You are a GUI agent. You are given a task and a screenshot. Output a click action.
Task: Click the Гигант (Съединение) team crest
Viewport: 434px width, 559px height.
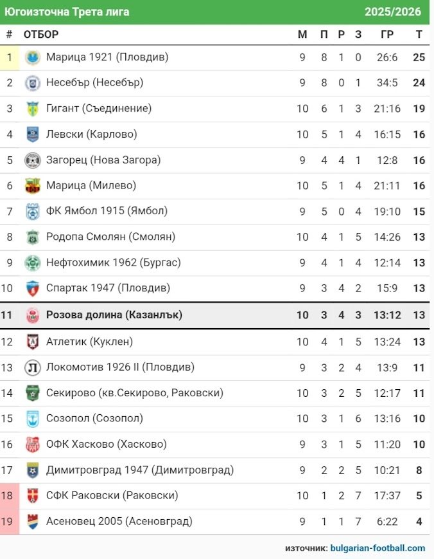(x=31, y=109)
